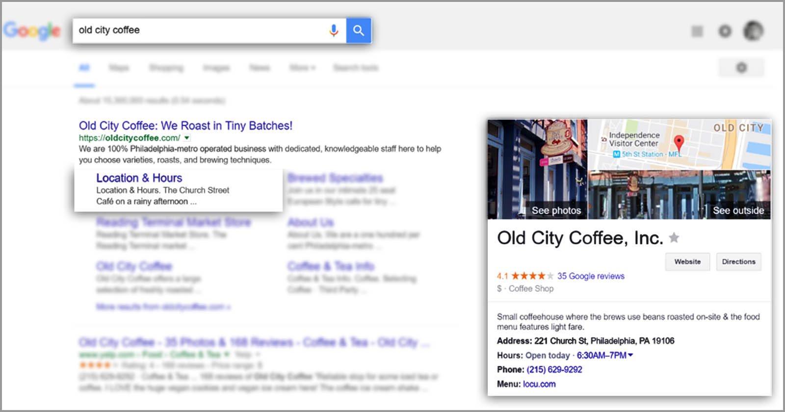This screenshot has width=785, height=412.
Task: Open the Location & Hours sitelink
Action: point(139,178)
